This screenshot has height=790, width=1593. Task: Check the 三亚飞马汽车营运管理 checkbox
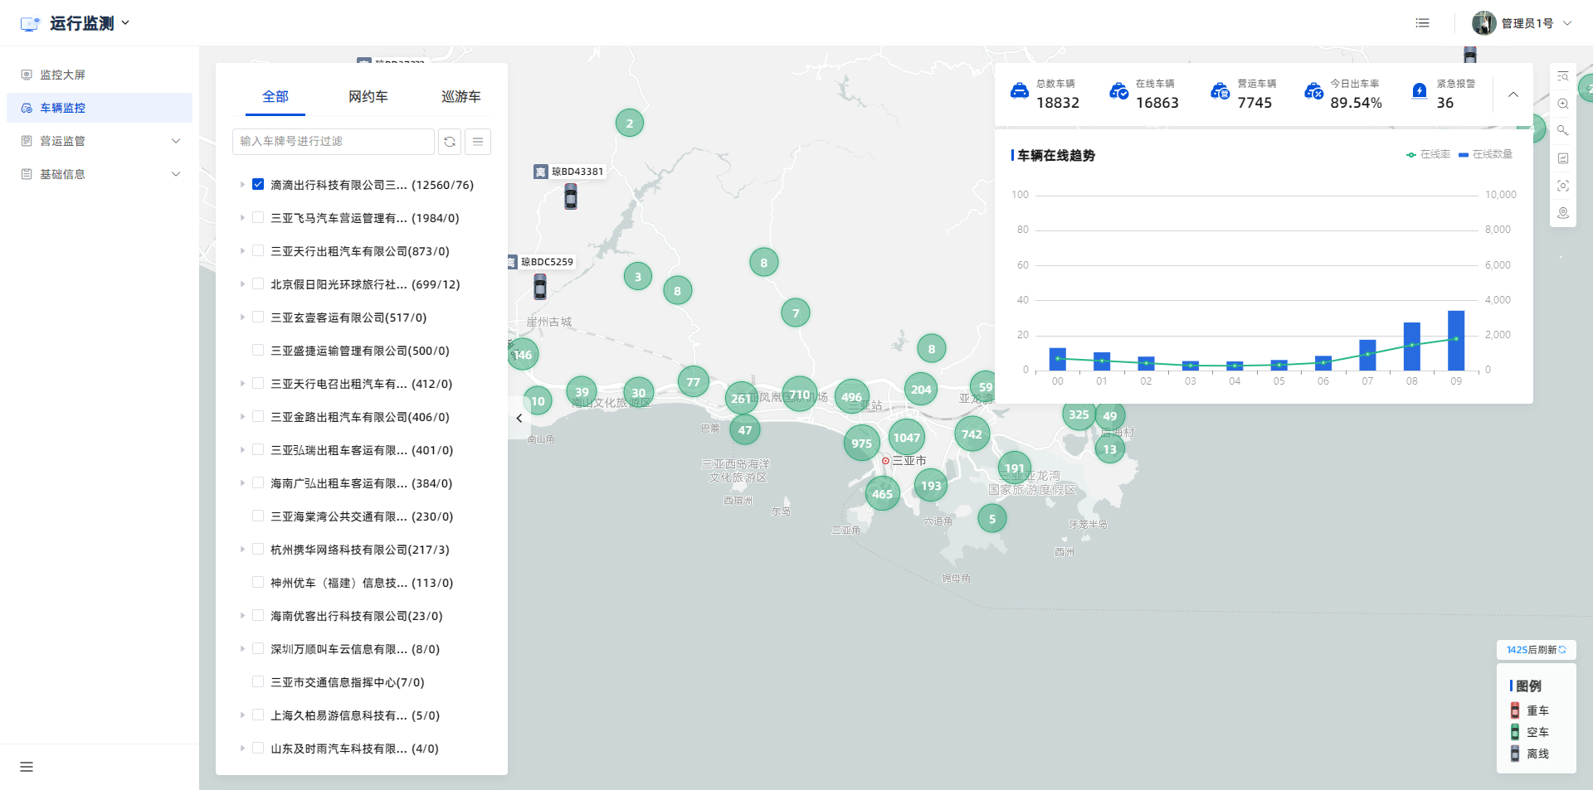(x=258, y=217)
